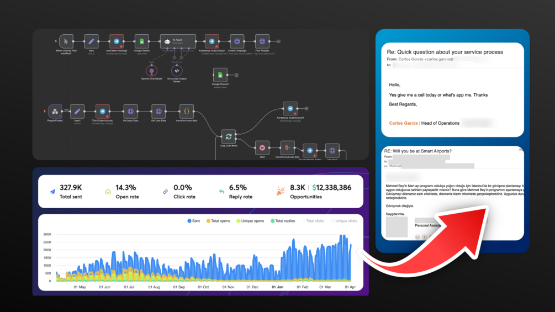Toggle the 'Unique opens' legend series
555x312 pixels.
point(250,221)
